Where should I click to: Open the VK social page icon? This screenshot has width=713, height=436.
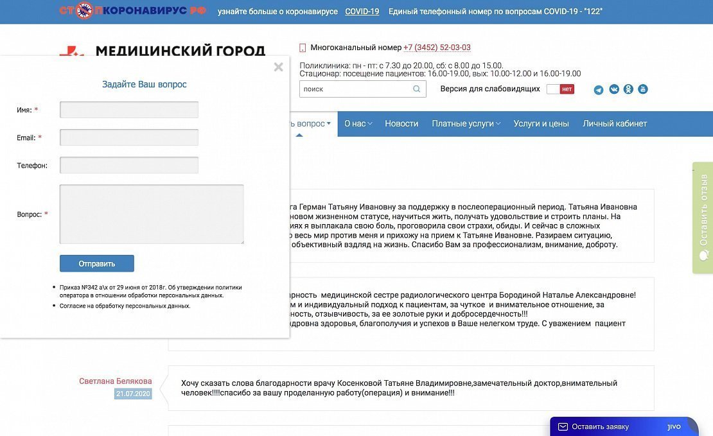coord(613,89)
